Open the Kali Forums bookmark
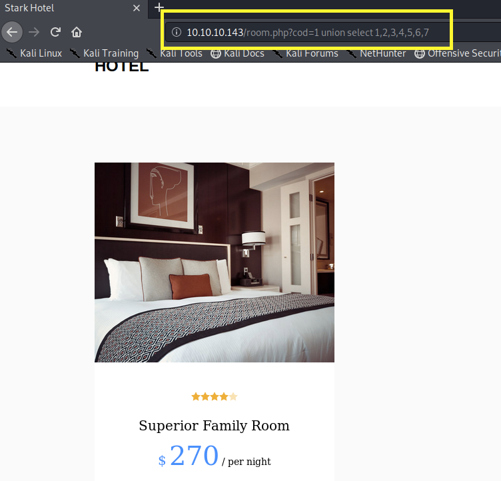The image size is (501, 481). click(x=305, y=53)
